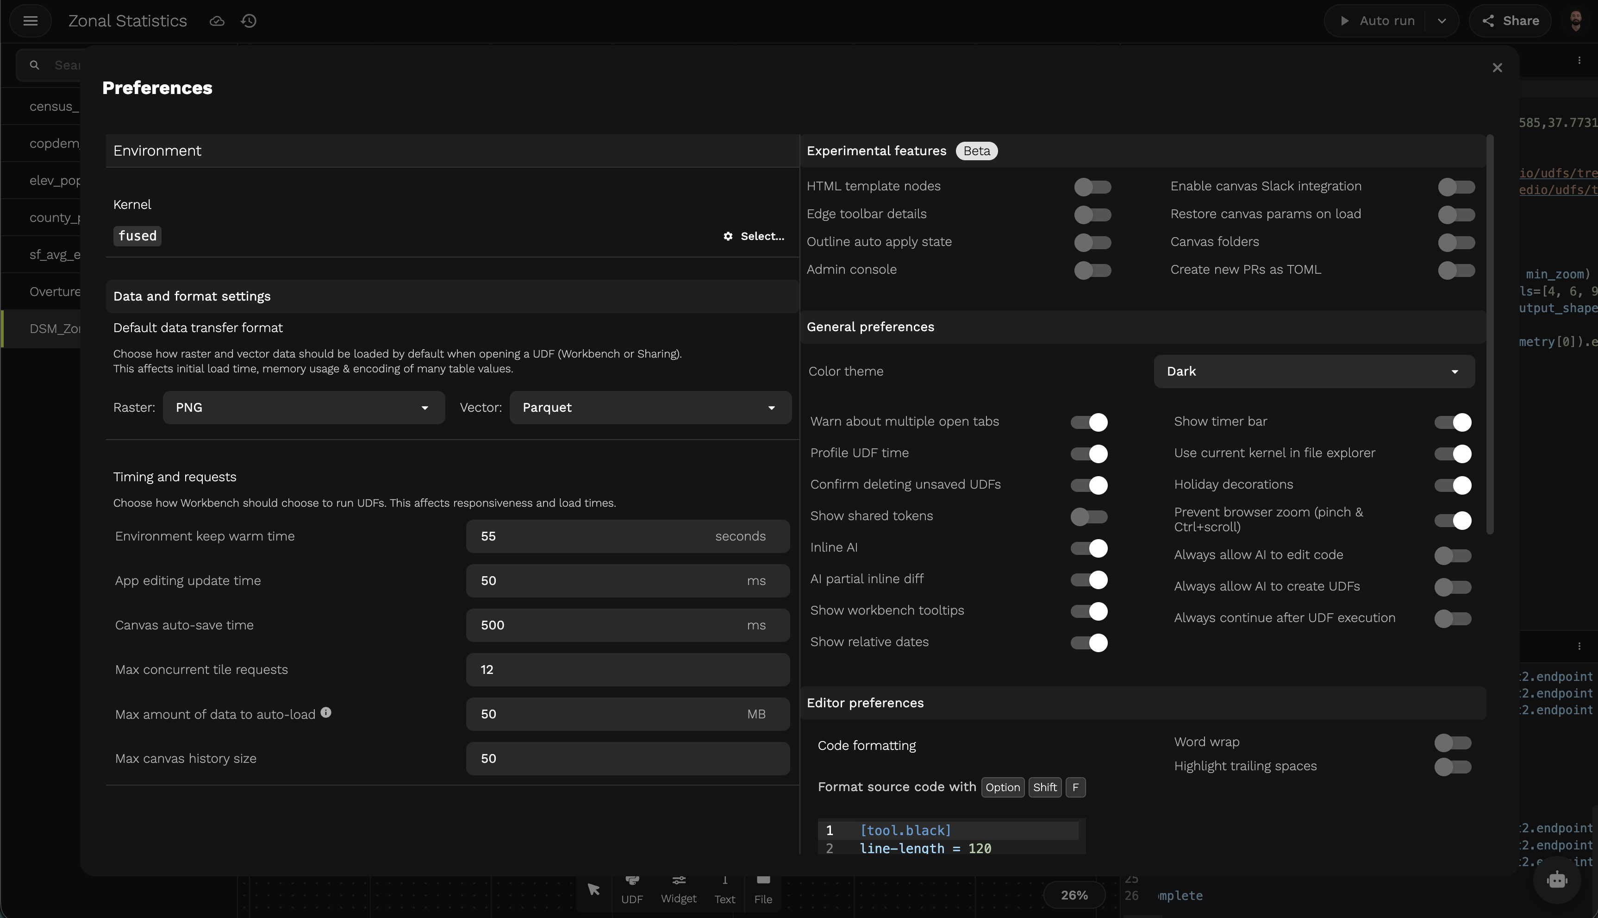The height and width of the screenshot is (918, 1598).
Task: Click the Share button
Action: pos(1511,21)
